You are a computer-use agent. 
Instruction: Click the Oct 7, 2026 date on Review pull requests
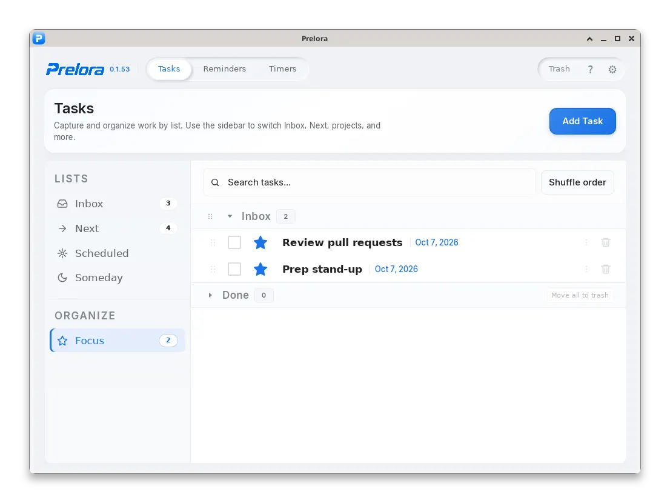click(436, 242)
